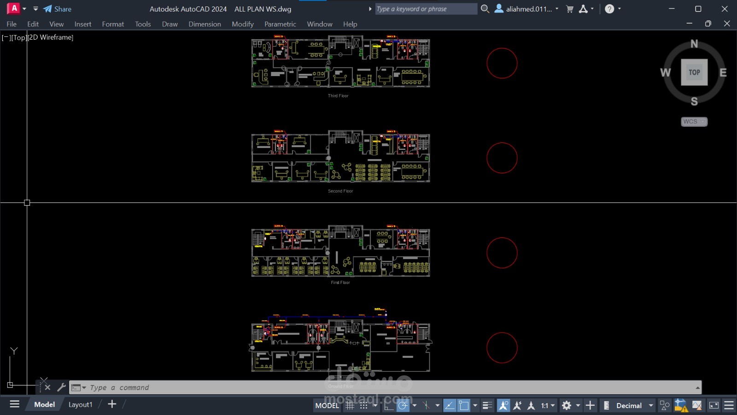This screenshot has height=415, width=737.
Task: Switch to the Model tab
Action: (x=44, y=404)
